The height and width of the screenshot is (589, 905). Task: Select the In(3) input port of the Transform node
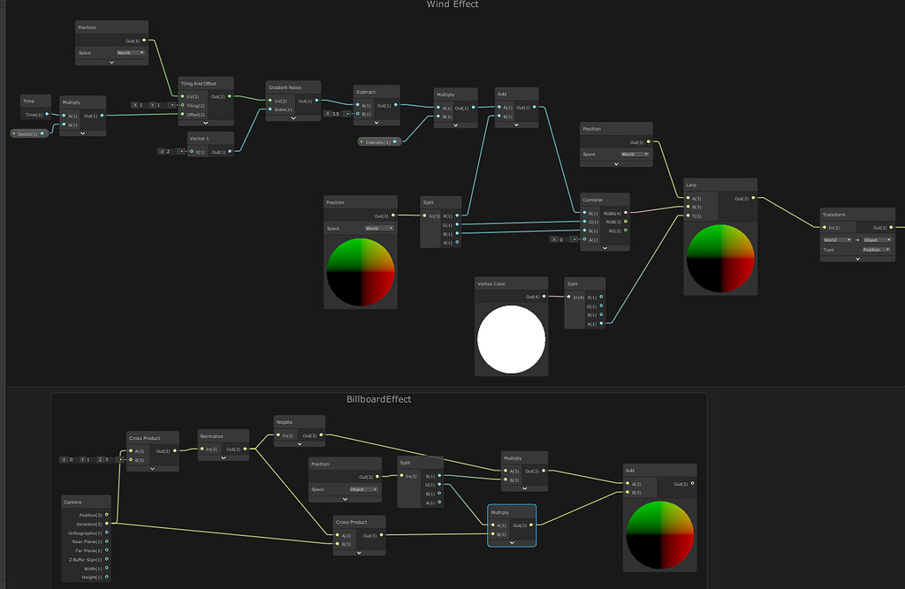[824, 227]
